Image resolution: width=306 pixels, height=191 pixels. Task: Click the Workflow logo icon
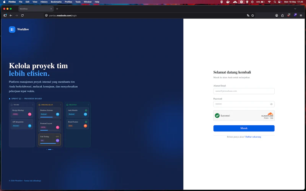(12, 29)
